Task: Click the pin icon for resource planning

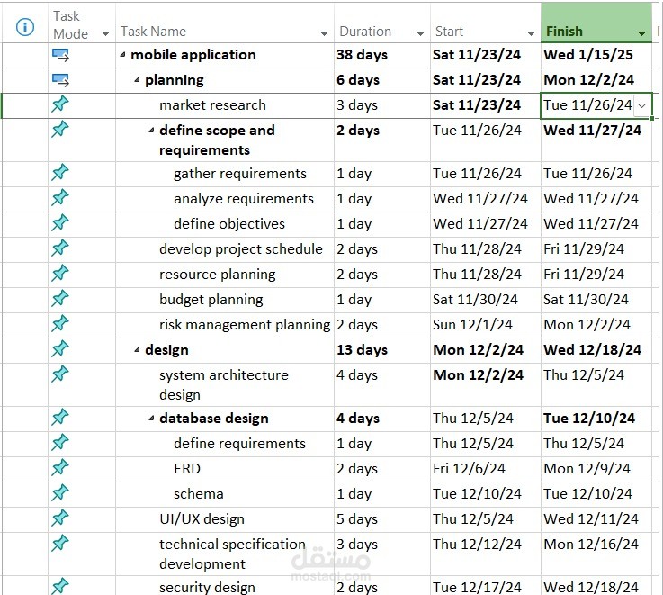Action: click(60, 274)
